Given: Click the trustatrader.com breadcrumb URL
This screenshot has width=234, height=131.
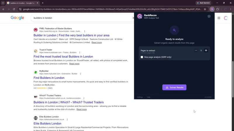Looking at the screenshot, I should 58,53.
